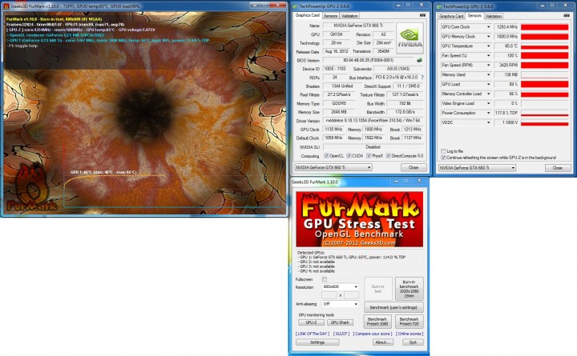
Task: Open the Memory Controller Load sensor dropdown
Action: [488, 94]
